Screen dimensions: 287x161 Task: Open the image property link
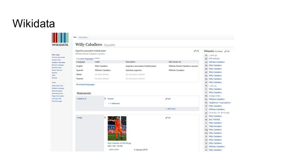(79, 118)
